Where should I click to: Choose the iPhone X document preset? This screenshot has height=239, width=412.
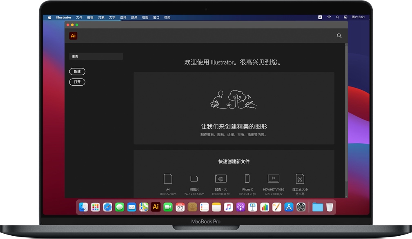click(x=247, y=179)
